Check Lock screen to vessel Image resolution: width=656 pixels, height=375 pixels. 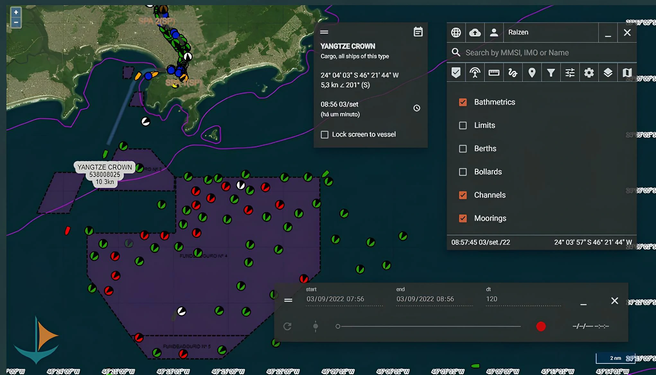[x=324, y=135]
